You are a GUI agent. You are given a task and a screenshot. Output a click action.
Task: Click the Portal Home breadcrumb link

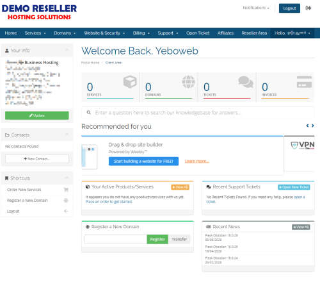tap(90, 63)
